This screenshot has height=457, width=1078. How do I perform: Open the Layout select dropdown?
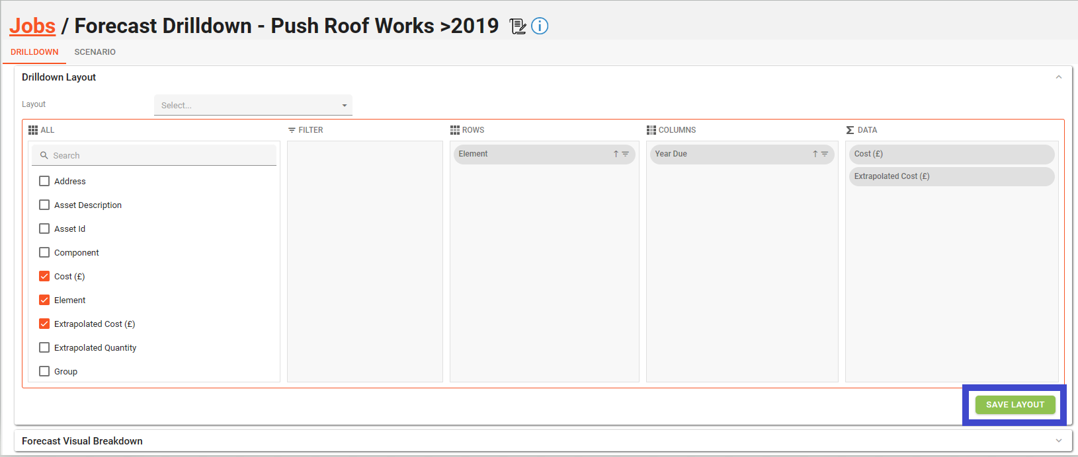[253, 105]
